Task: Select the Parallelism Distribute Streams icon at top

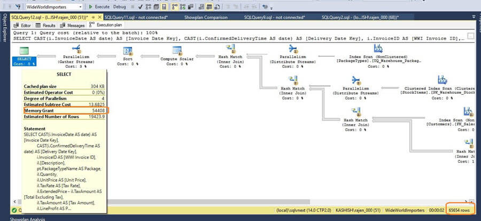Action: [x=293, y=49]
